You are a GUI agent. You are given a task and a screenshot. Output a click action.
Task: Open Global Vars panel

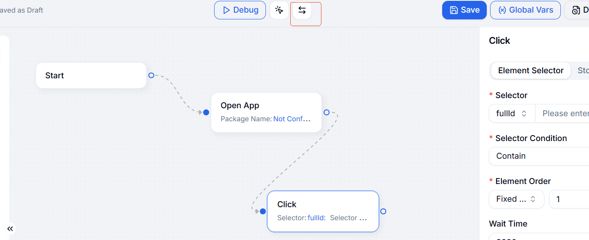[525, 10]
